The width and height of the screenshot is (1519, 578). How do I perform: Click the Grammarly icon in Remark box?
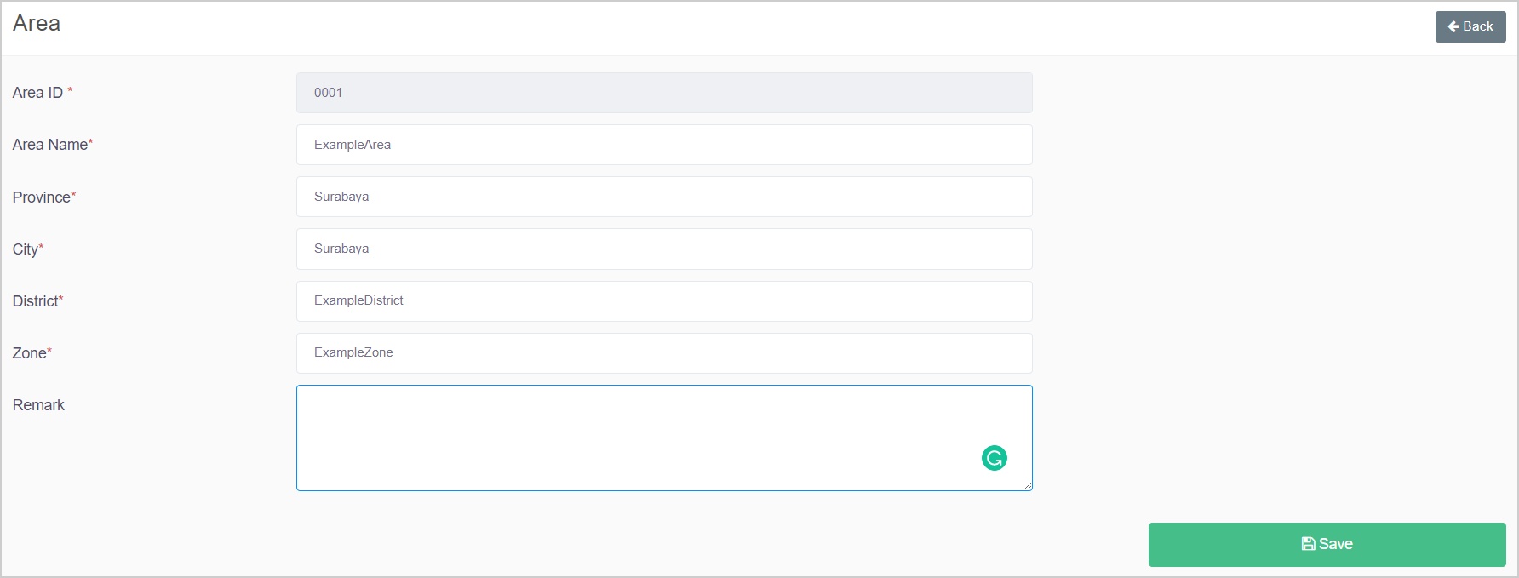tap(994, 458)
